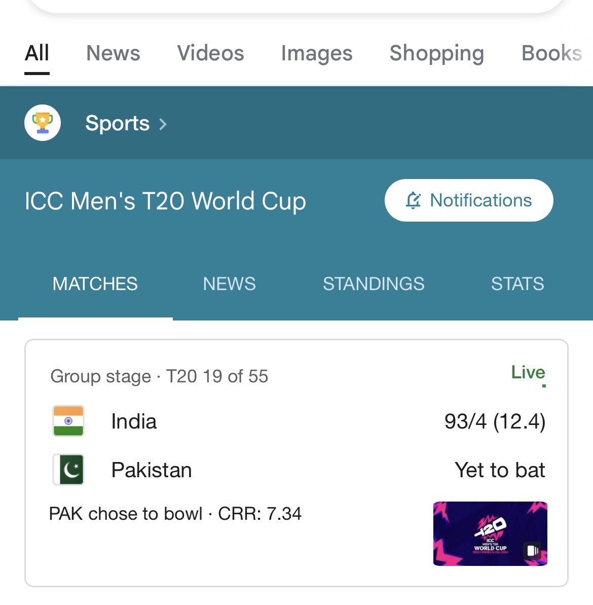Viewport: 593px width, 605px height.
Task: Switch to the NEWS tournament tab
Action: (x=229, y=284)
